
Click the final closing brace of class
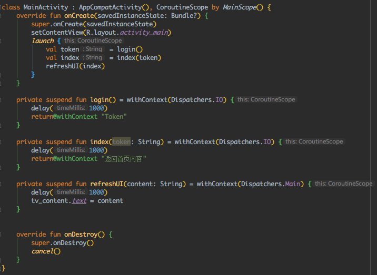coord(3,268)
